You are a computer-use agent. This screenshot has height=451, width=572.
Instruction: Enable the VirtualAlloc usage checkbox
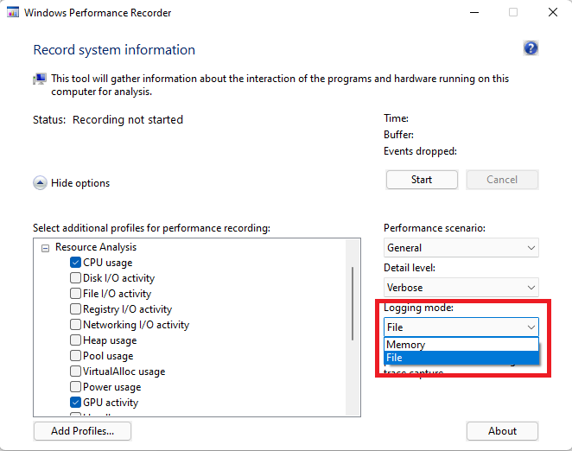point(75,372)
